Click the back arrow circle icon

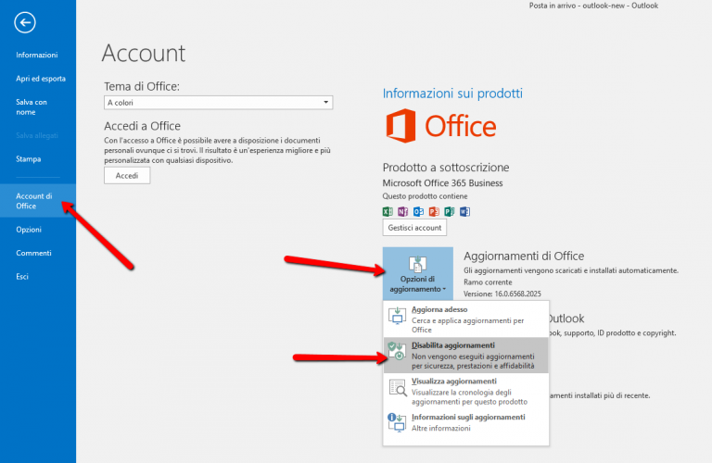(25, 22)
